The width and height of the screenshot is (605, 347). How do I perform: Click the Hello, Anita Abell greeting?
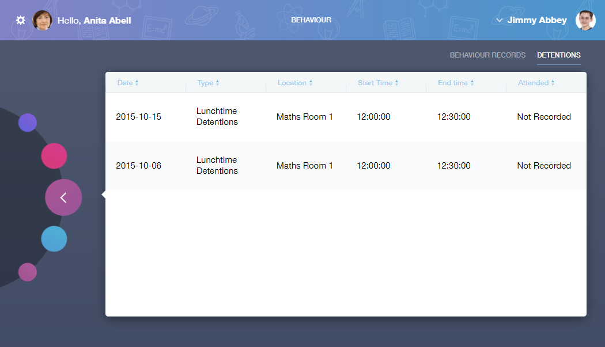pos(94,21)
